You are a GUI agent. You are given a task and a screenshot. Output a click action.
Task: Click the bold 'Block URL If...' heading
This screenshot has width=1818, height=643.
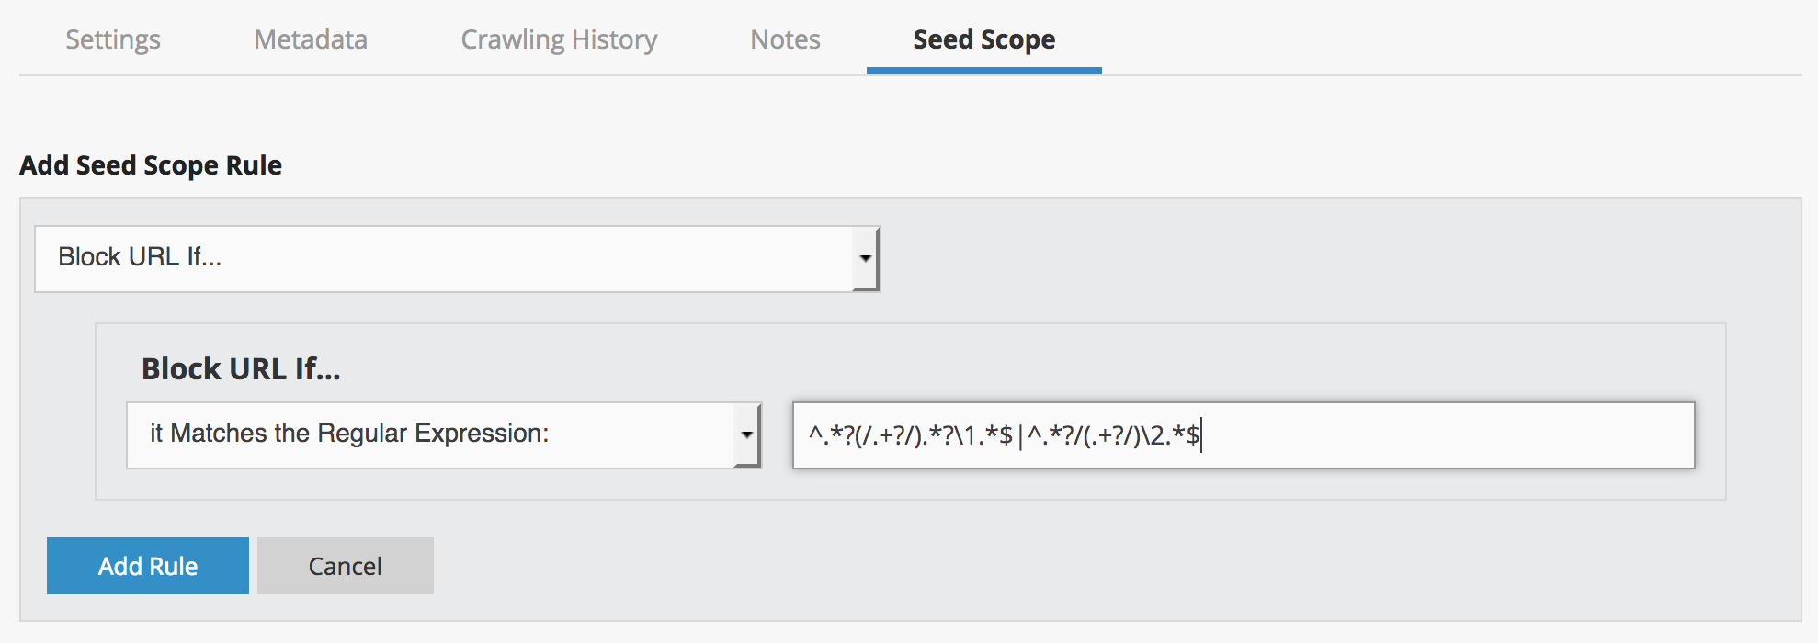click(241, 368)
